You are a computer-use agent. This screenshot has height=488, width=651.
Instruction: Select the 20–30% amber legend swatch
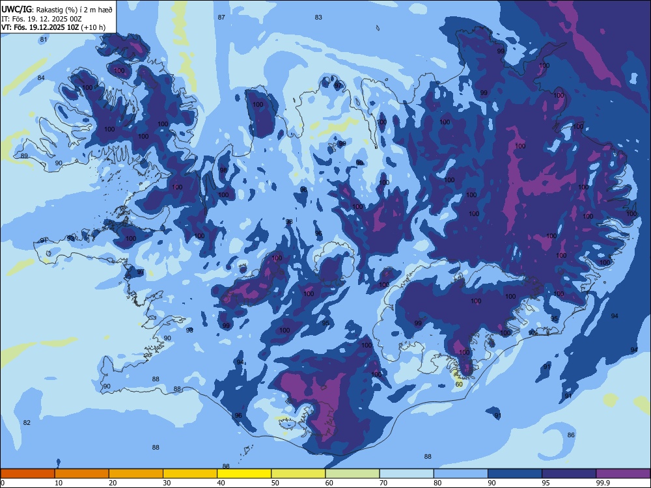click(136, 474)
